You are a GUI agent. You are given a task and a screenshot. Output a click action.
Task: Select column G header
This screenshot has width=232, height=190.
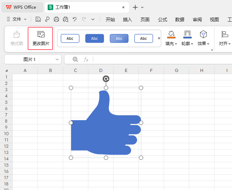click(x=177, y=71)
